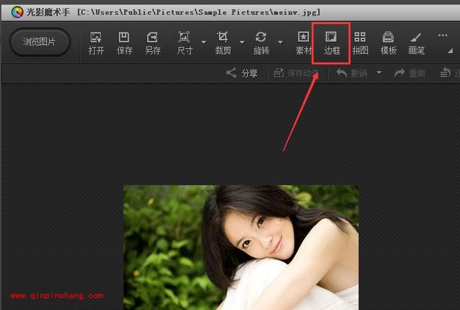Click the 撤销 (Undo) button
The width and height of the screenshot is (460, 310).
(353, 73)
